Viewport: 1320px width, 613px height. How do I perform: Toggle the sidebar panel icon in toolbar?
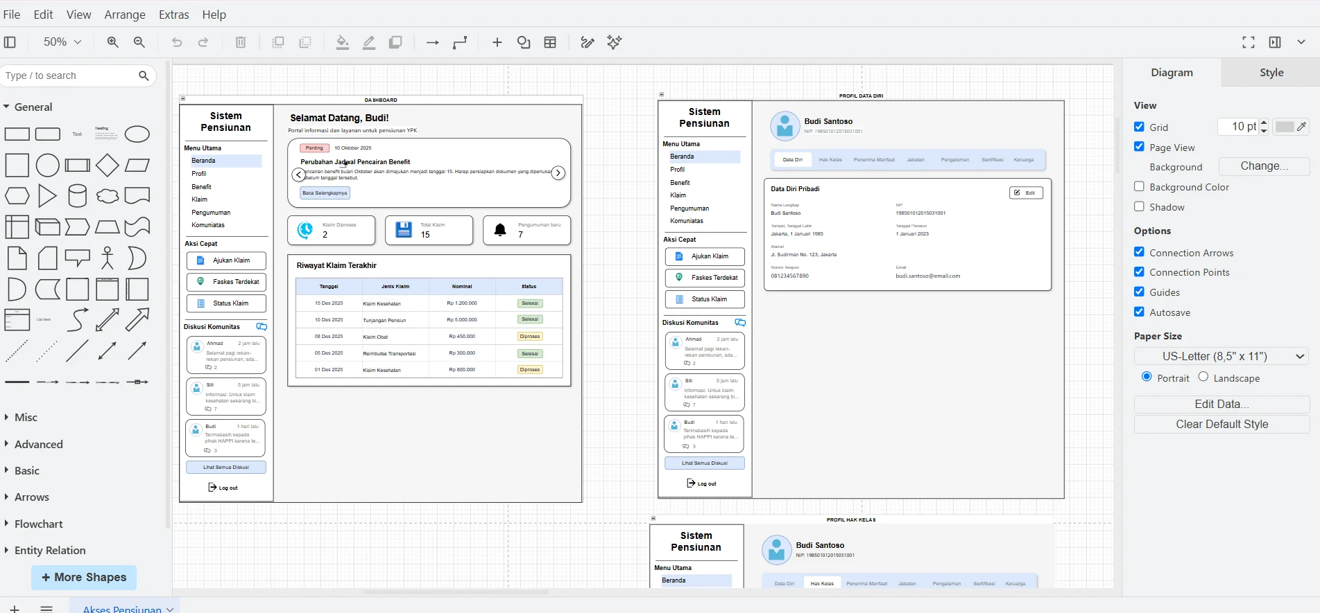click(x=10, y=42)
